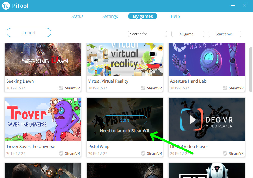Click the 2019-12-27 date on Trover Saves the Universe card
This screenshot has width=253, height=178.
[16, 154]
